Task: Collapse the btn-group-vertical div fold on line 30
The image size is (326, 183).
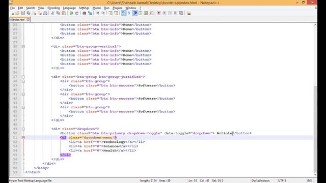Action: point(23,46)
